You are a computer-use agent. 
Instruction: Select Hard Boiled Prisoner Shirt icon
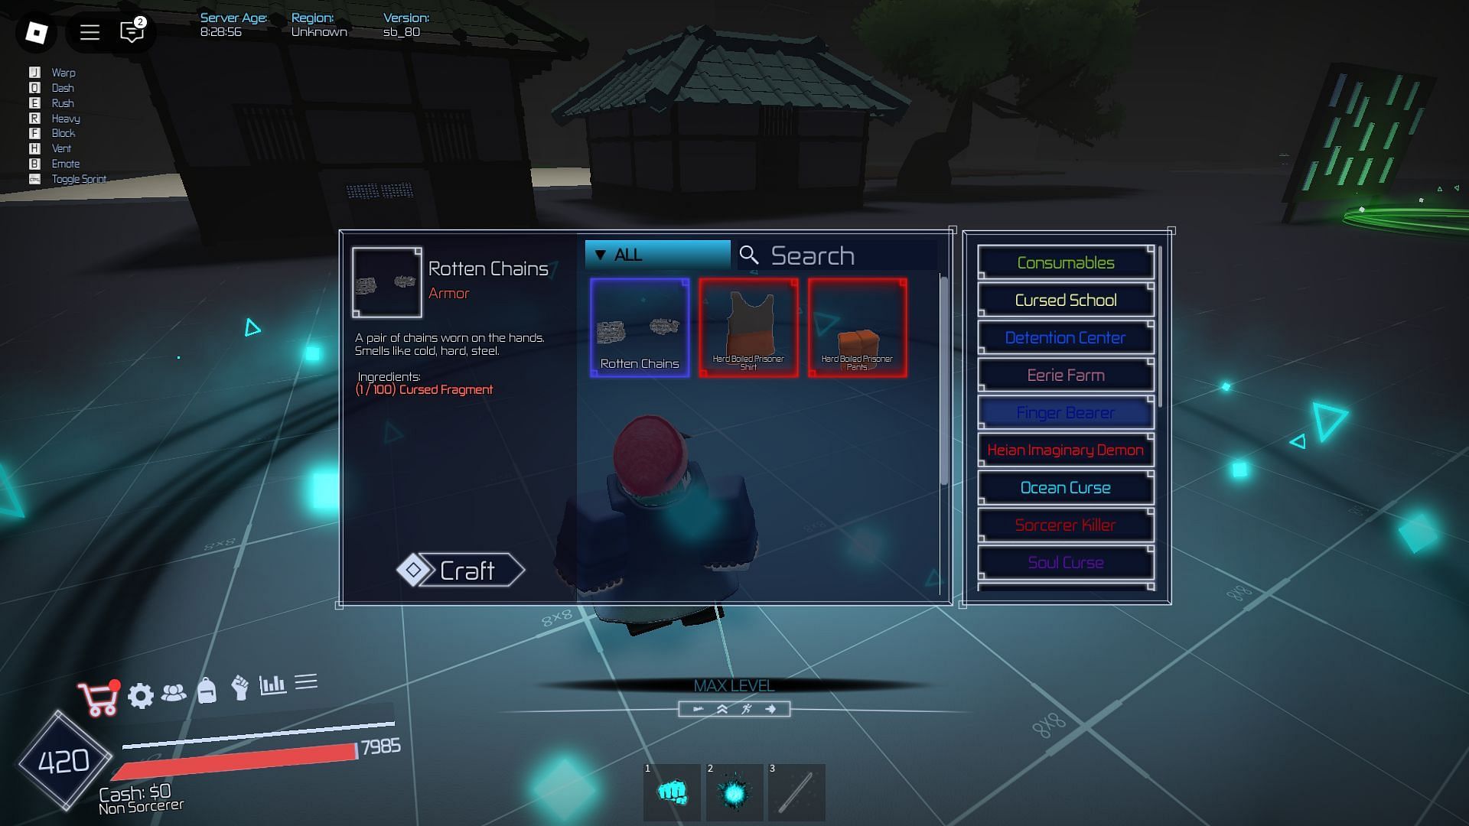pyautogui.click(x=748, y=329)
